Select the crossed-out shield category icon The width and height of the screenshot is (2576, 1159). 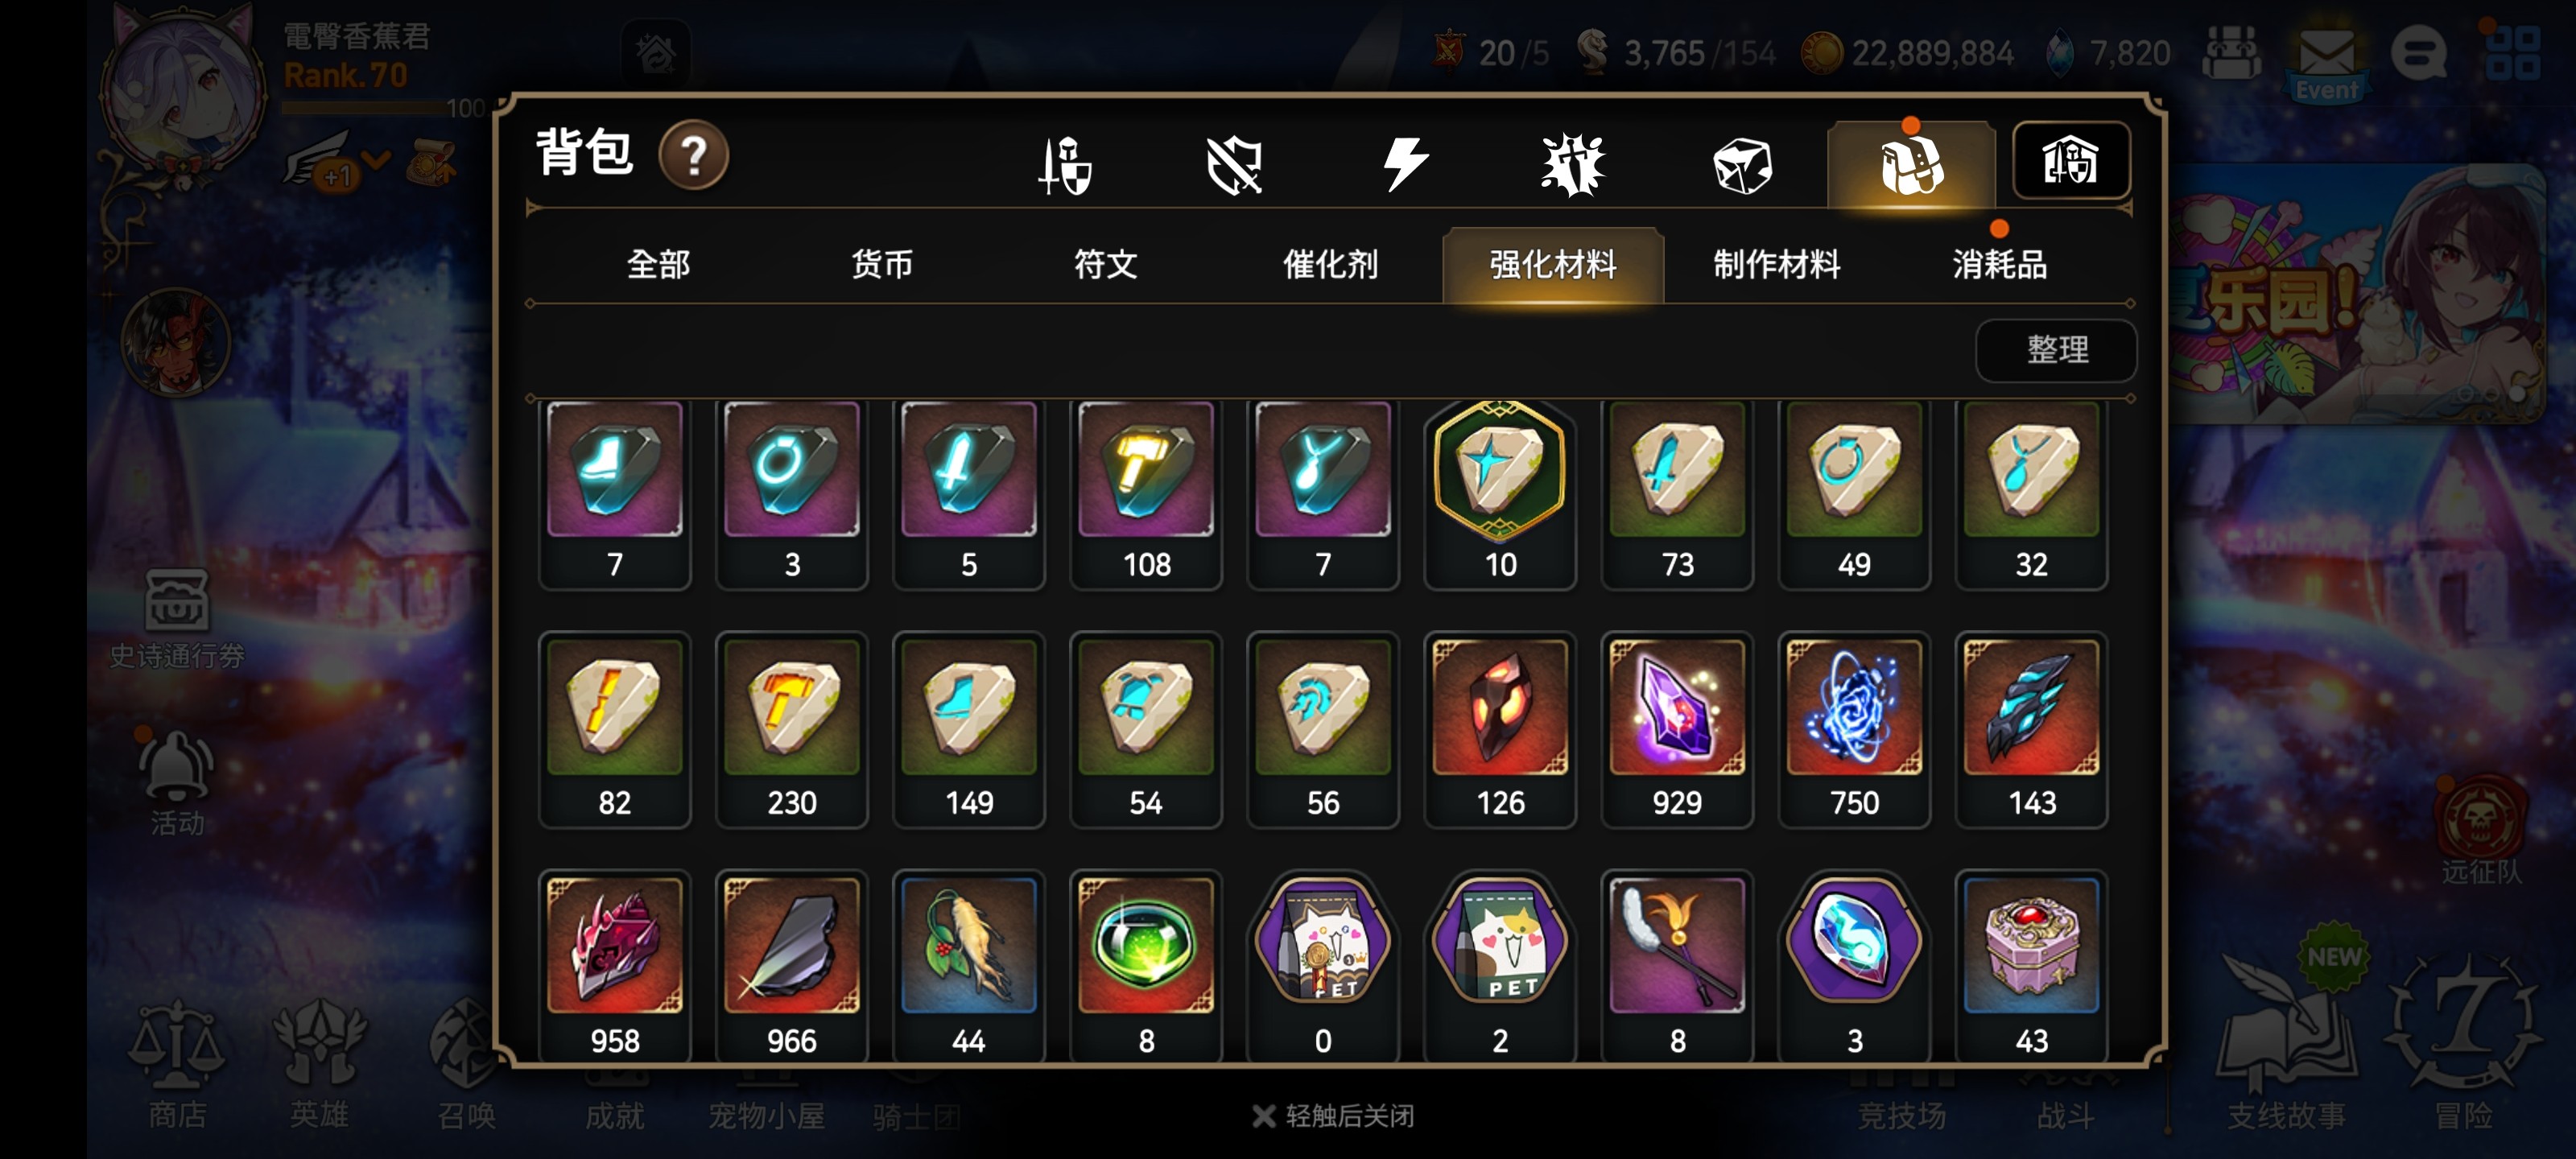[1234, 164]
